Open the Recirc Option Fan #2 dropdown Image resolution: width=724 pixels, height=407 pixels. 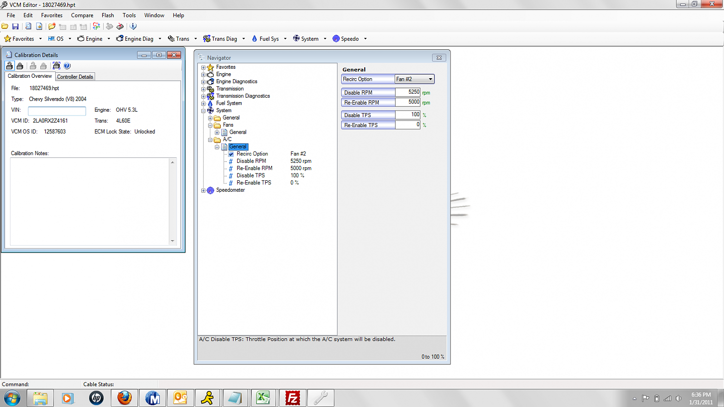415,79
